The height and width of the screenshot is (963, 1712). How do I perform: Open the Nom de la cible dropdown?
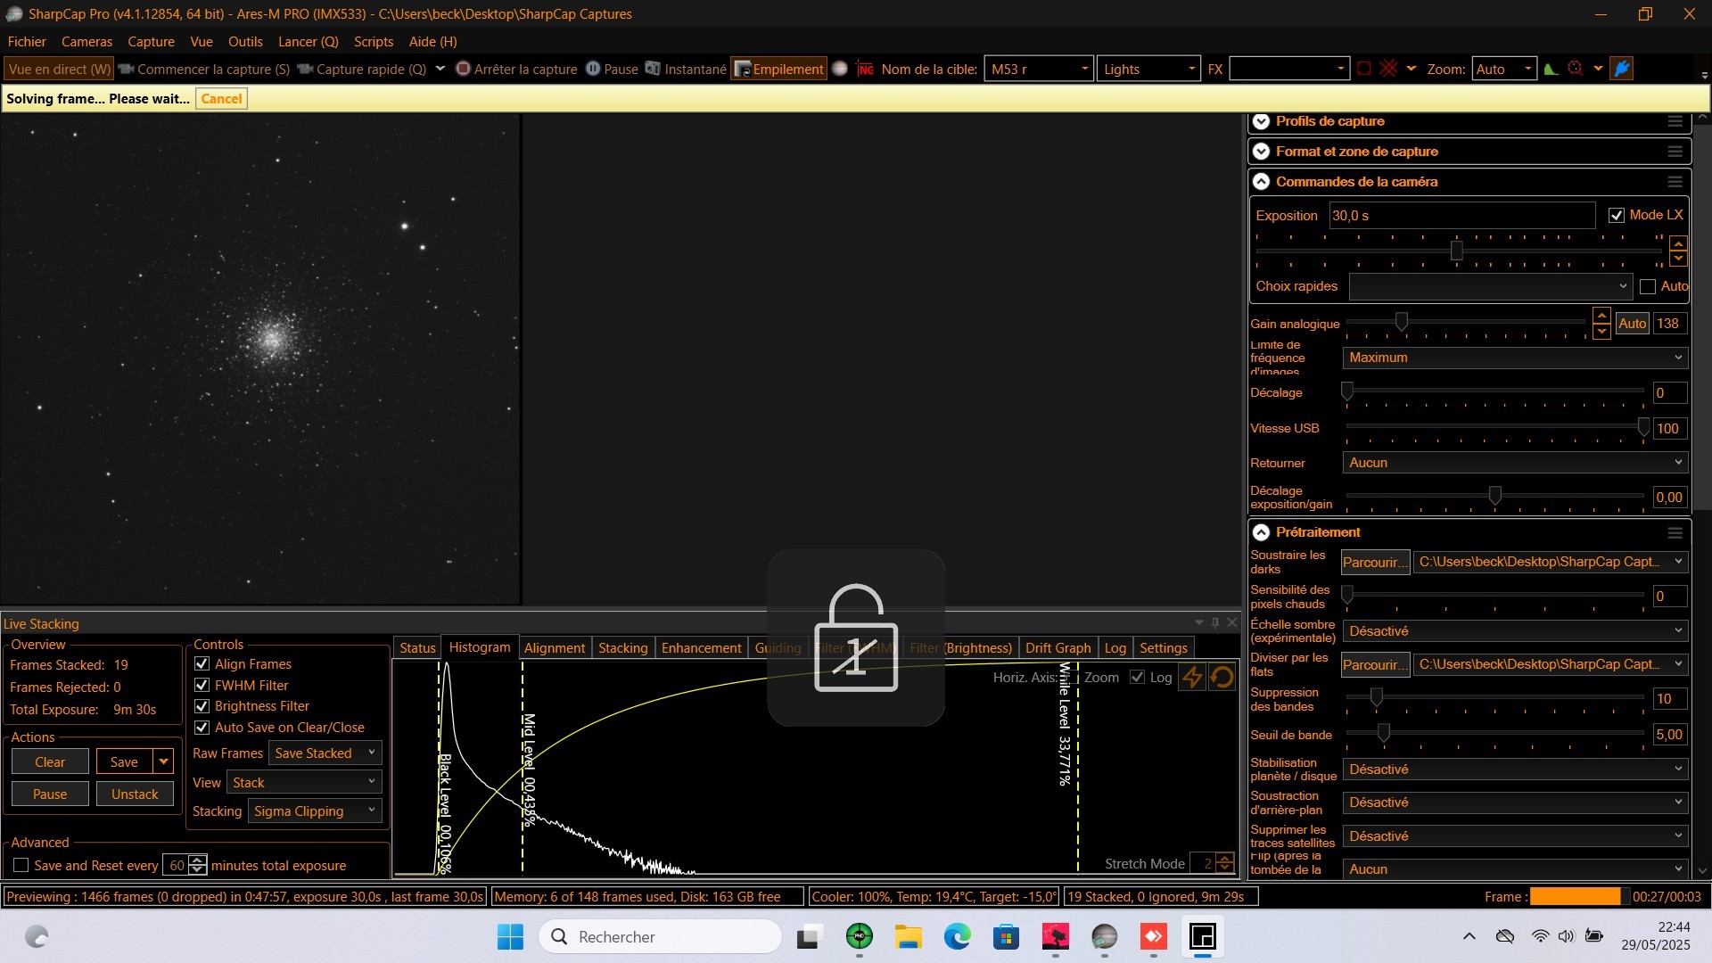click(1039, 69)
